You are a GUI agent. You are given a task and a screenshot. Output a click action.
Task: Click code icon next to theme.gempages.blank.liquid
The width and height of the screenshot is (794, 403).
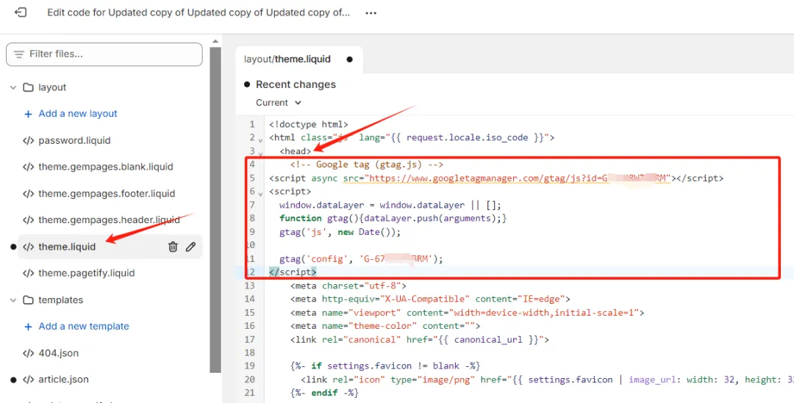click(29, 167)
